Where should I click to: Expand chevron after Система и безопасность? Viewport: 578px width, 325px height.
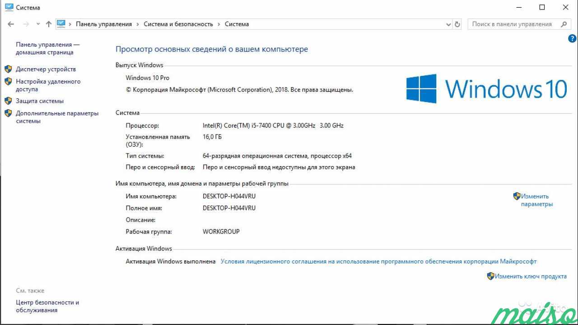click(x=219, y=24)
